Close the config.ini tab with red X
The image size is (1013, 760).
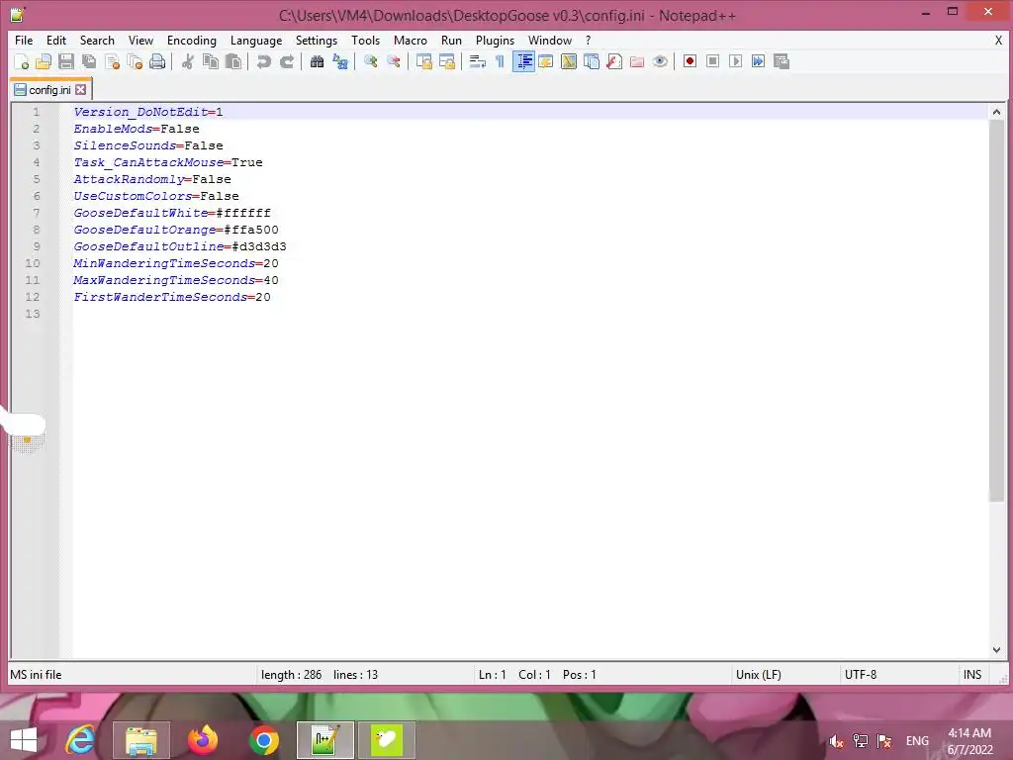pos(81,90)
